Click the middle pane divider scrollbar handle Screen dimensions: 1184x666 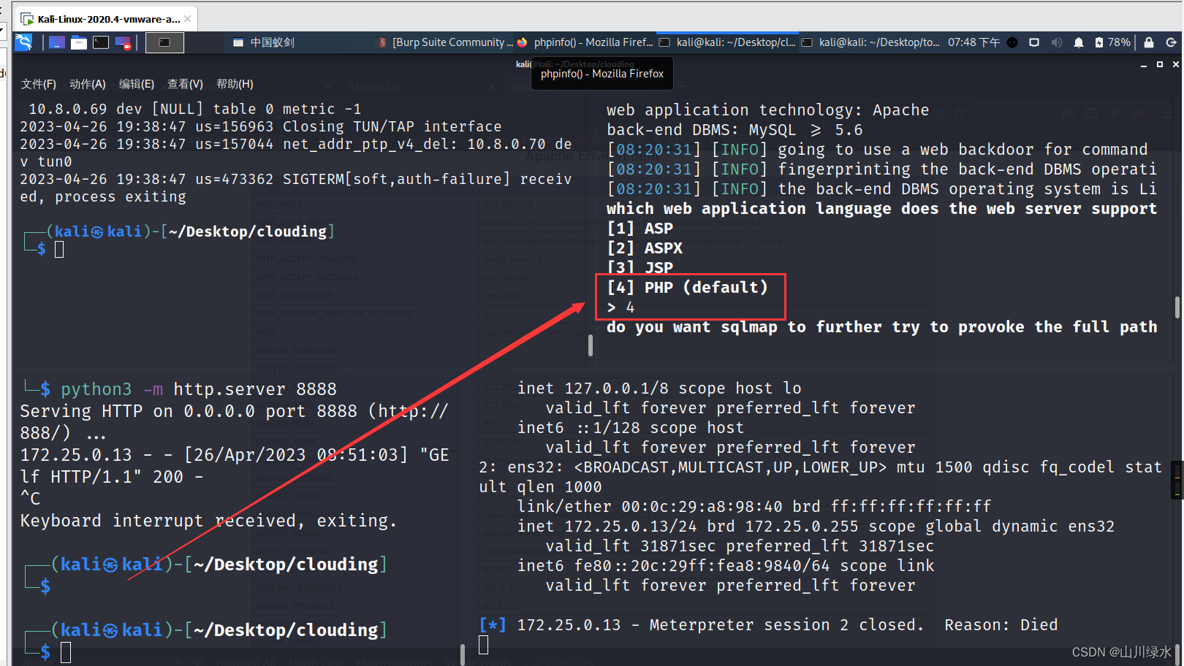591,345
